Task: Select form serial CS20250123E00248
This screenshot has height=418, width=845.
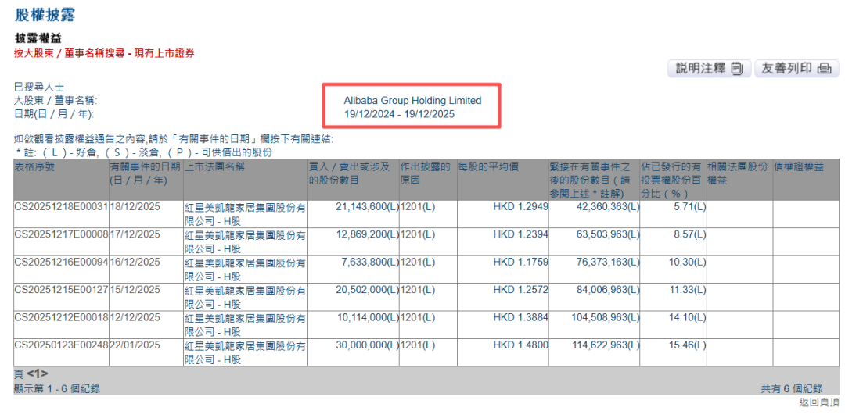Action: click(62, 346)
